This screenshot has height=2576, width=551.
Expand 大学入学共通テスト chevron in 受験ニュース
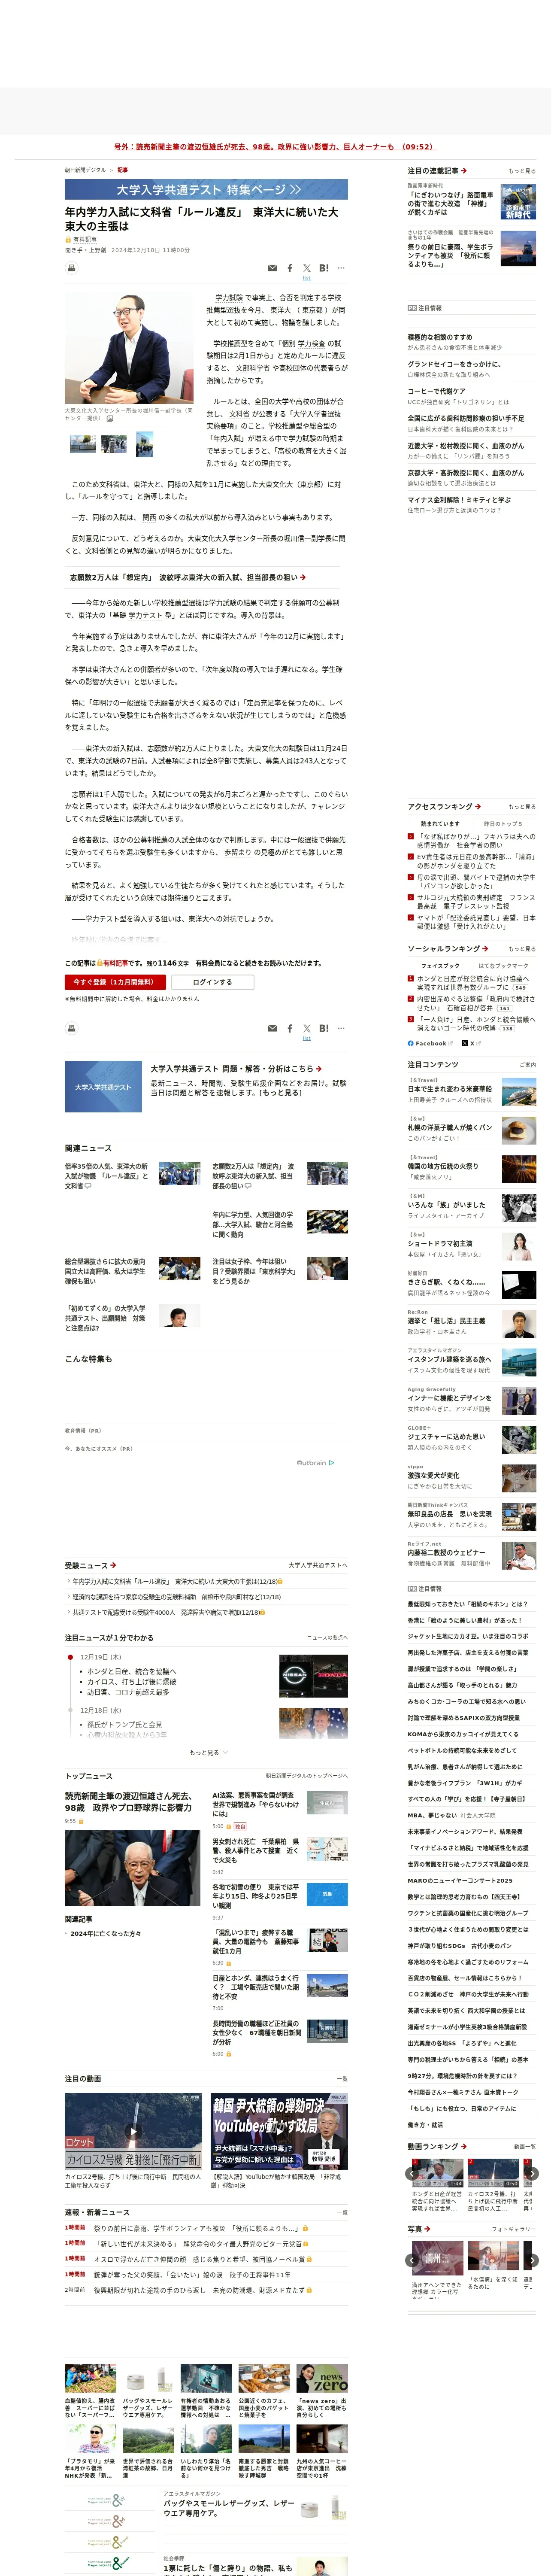[x=318, y=1565]
